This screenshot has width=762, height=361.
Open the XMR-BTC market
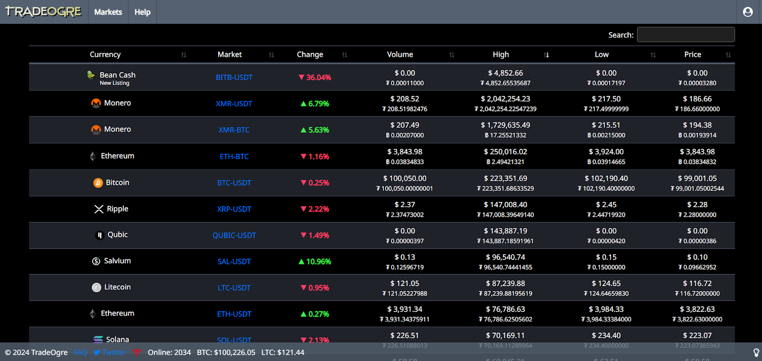[x=234, y=130]
